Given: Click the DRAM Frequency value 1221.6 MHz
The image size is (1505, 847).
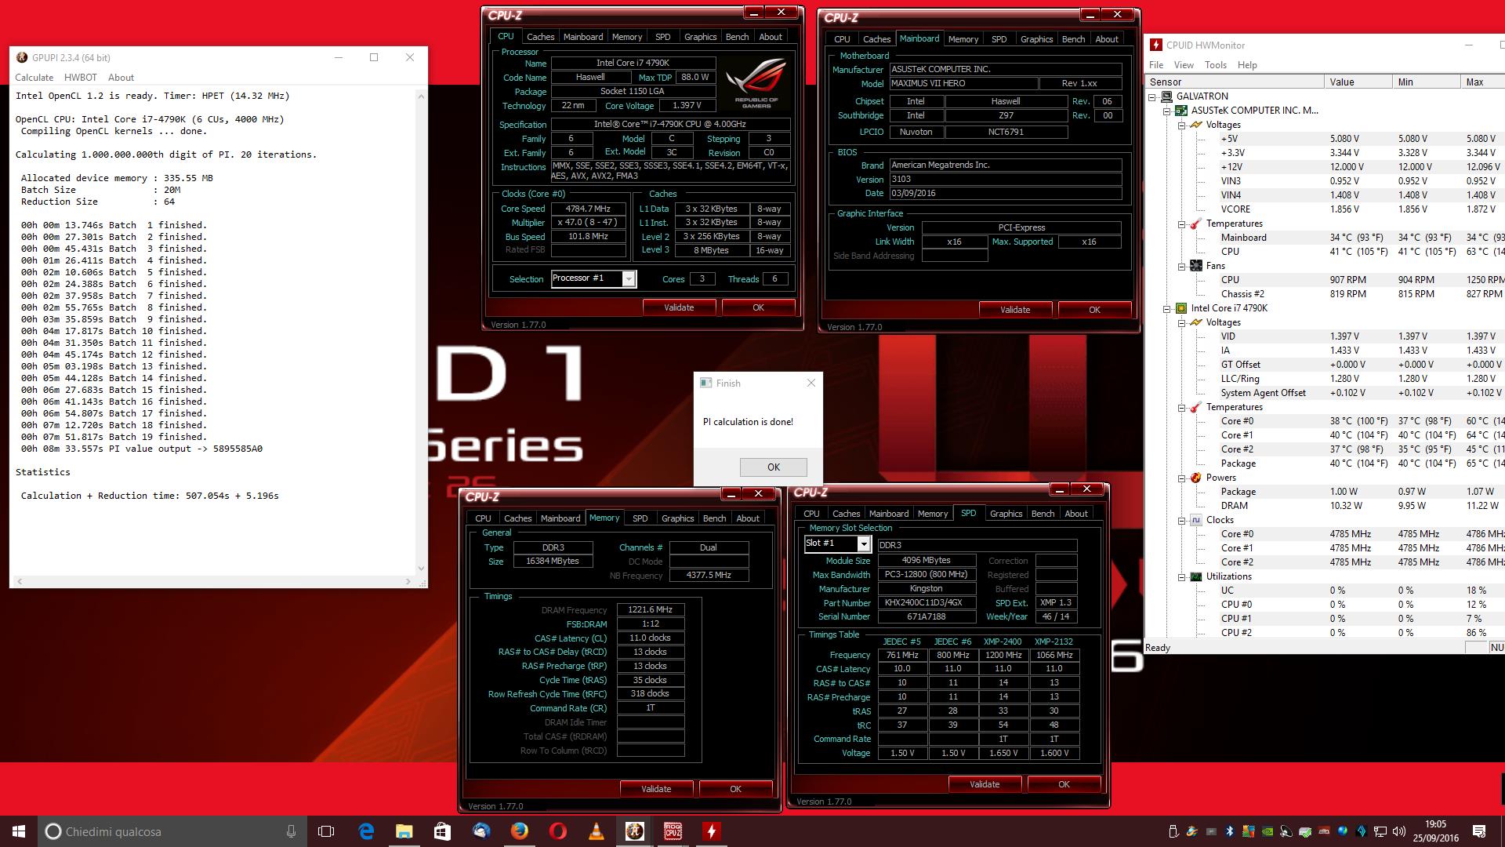Looking at the screenshot, I should point(650,610).
